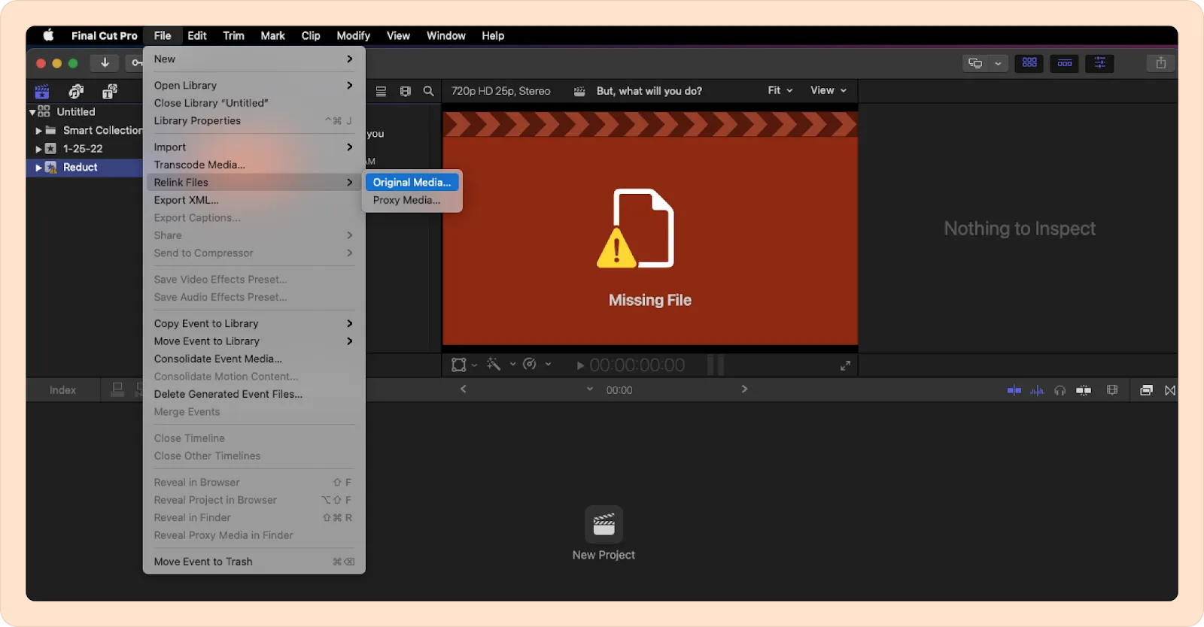
Task: Toggle snapping in timeline
Action: 1084,390
